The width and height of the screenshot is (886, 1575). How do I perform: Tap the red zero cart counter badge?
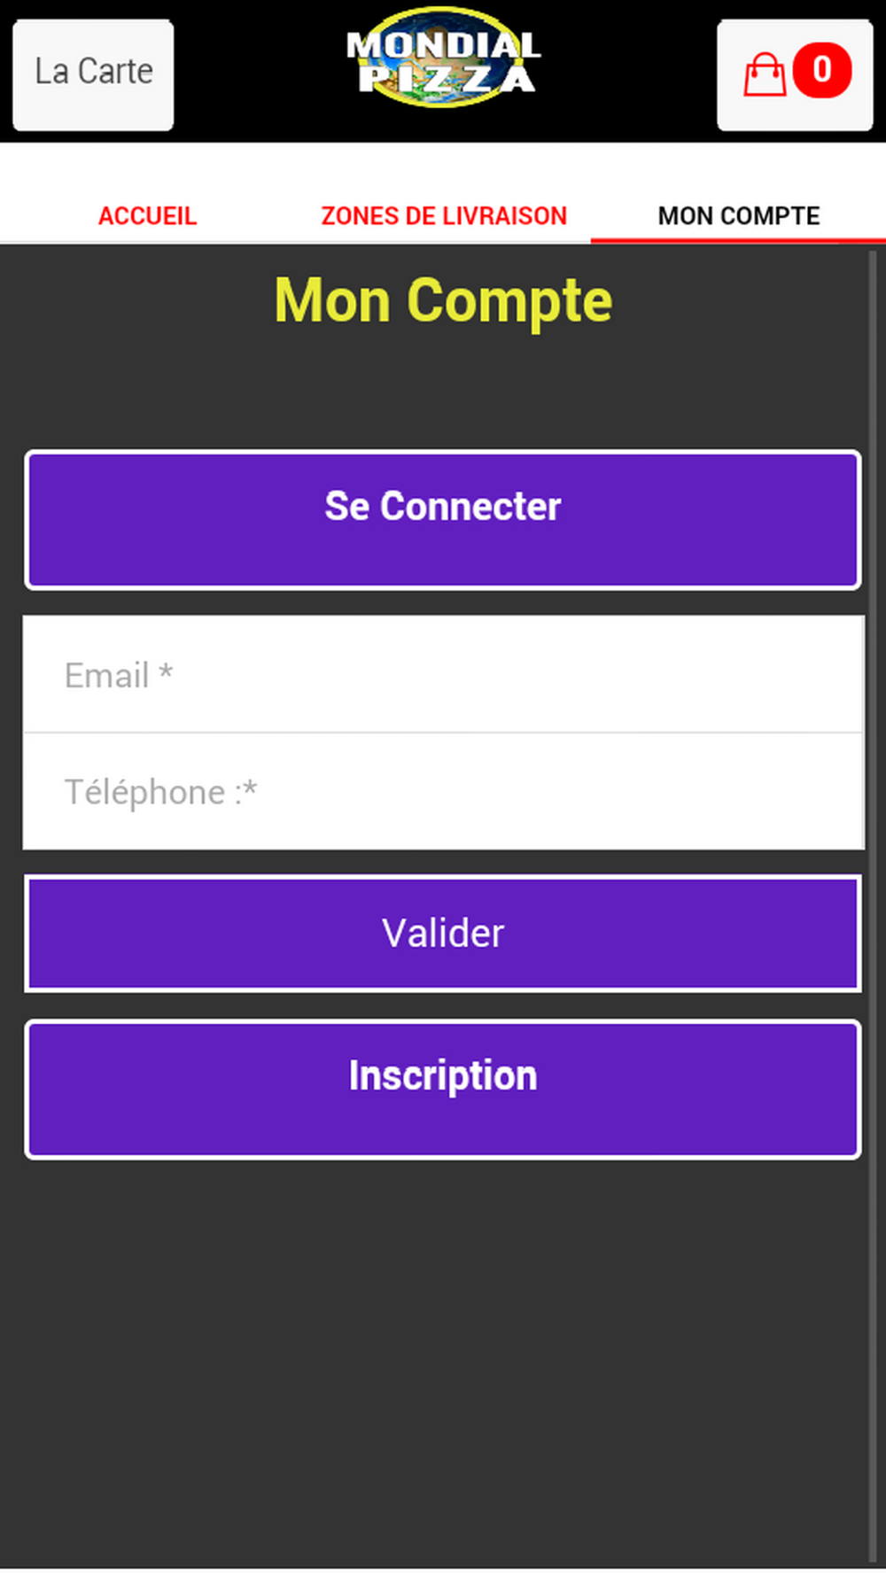[x=822, y=70]
